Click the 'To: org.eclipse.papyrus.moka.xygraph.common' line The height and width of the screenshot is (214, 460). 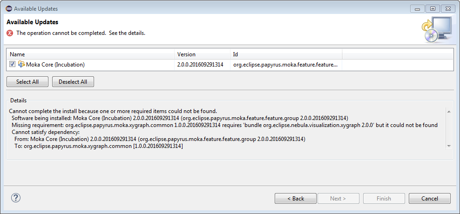click(x=99, y=146)
